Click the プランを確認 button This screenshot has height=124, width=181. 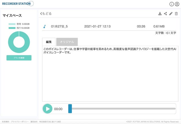pyautogui.click(x=19, y=58)
